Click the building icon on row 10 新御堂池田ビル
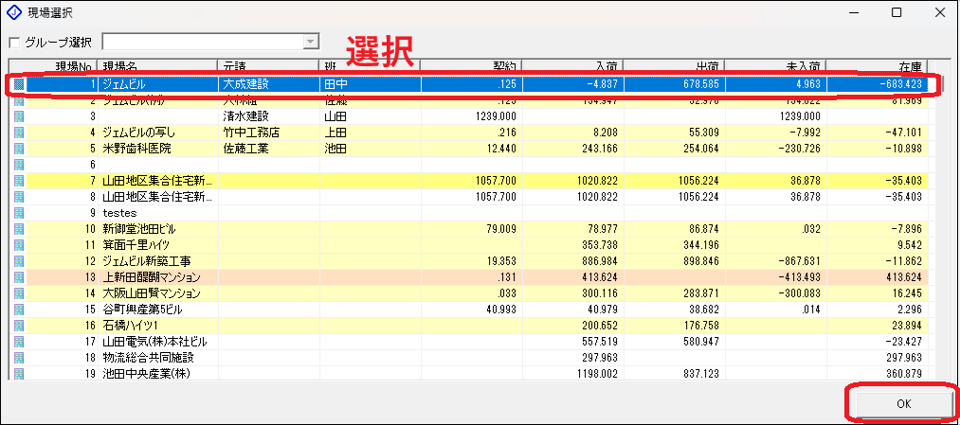960x425 pixels. point(18,229)
